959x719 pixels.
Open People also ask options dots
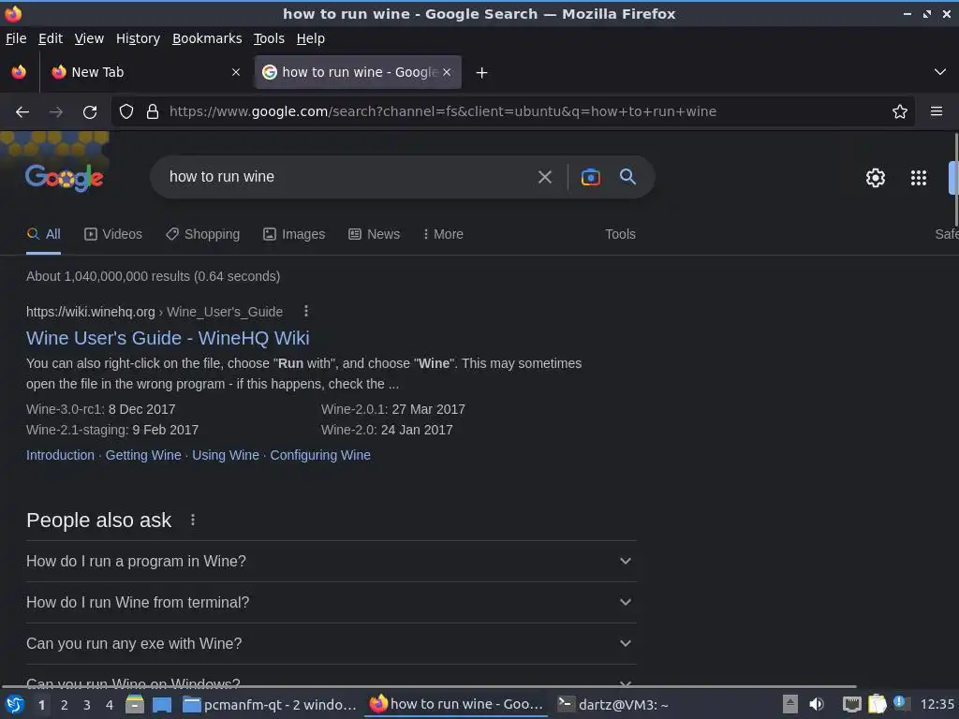193,520
